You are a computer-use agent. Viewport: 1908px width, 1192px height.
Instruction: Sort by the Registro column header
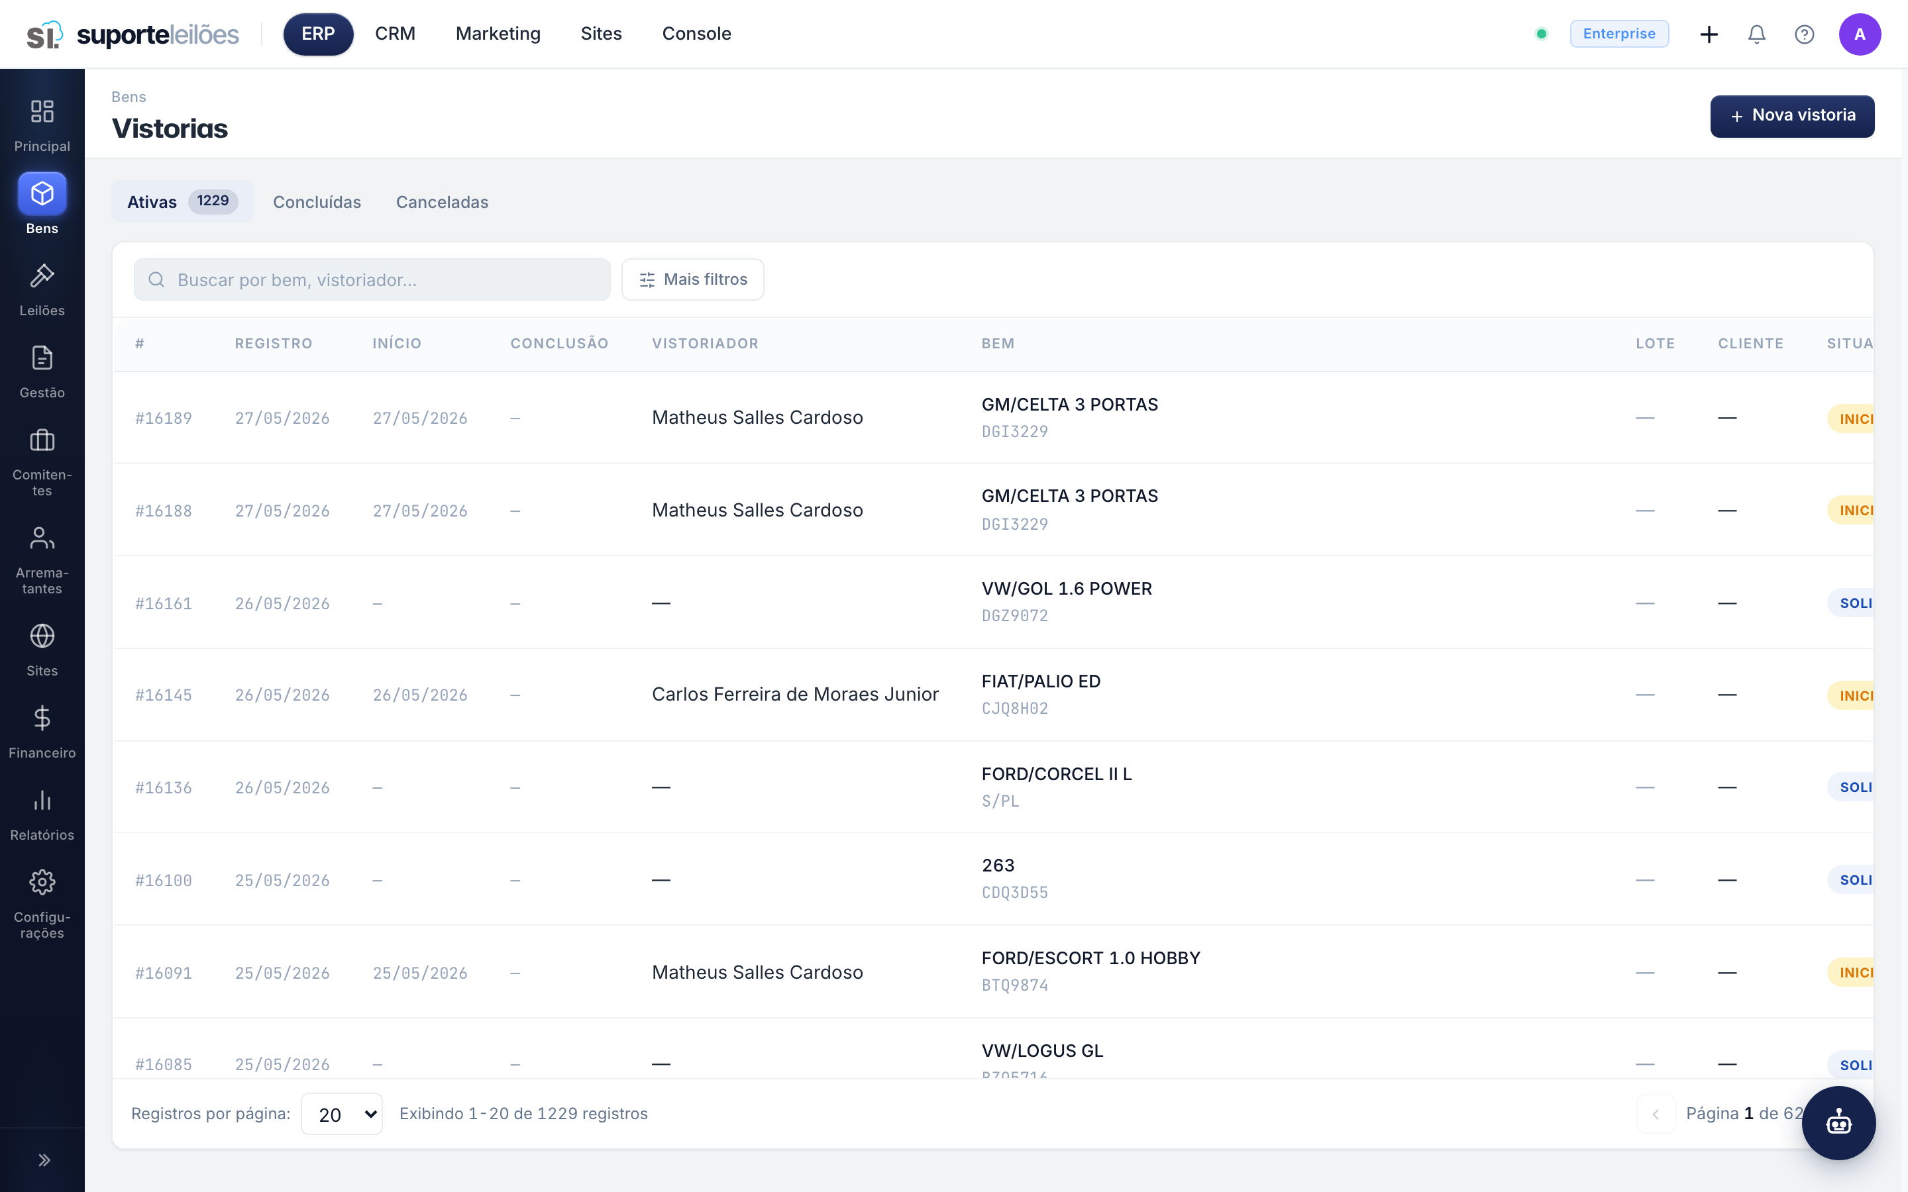[x=274, y=343]
